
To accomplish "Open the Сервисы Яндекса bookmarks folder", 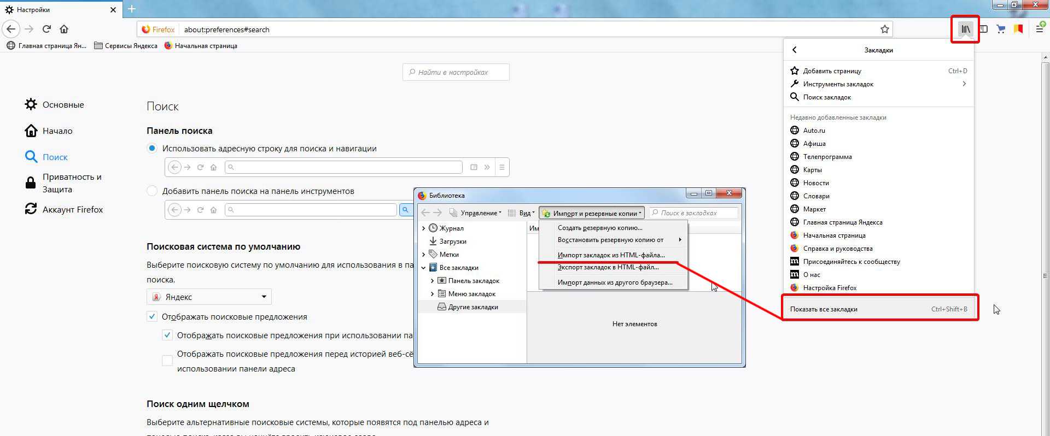I will click(126, 46).
